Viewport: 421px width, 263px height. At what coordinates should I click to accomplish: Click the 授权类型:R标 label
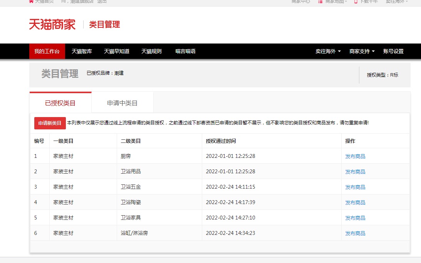382,75
